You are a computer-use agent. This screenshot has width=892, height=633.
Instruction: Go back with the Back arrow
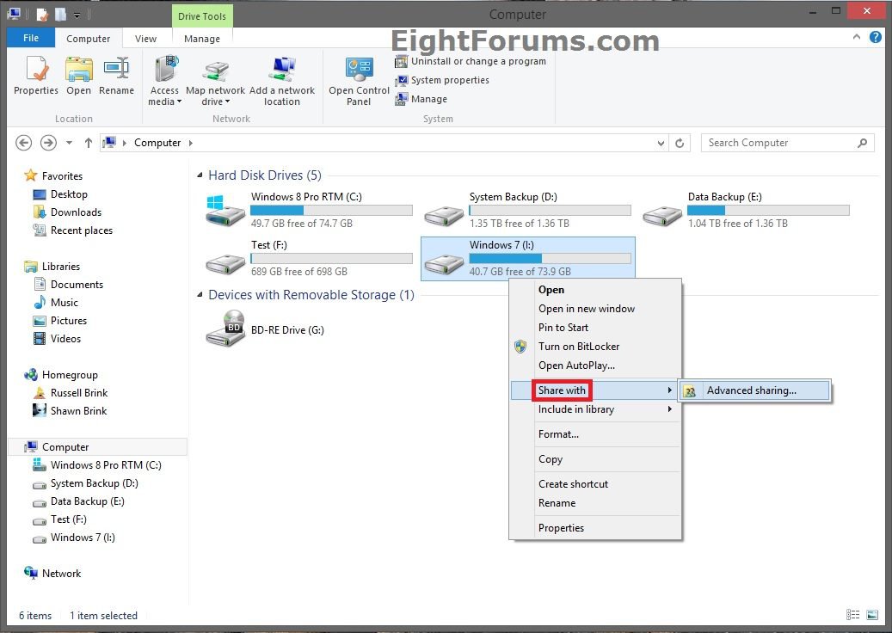pos(24,143)
